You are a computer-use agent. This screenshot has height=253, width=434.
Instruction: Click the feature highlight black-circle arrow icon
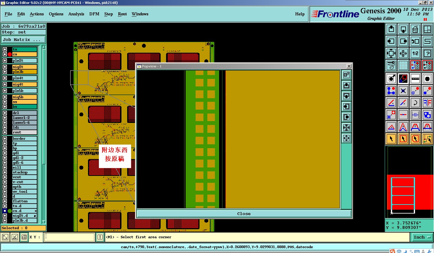point(391,79)
